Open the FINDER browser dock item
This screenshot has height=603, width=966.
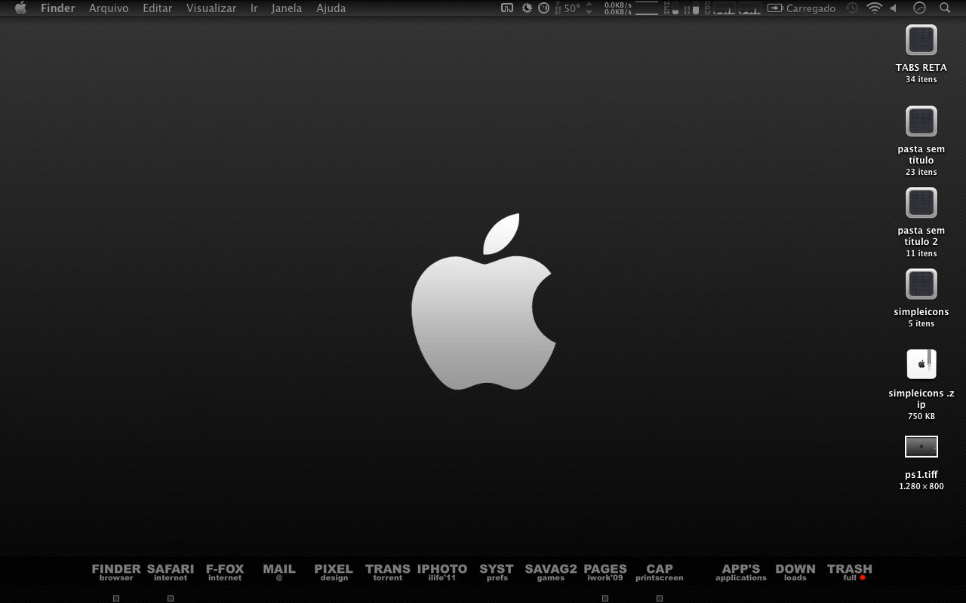coord(116,572)
